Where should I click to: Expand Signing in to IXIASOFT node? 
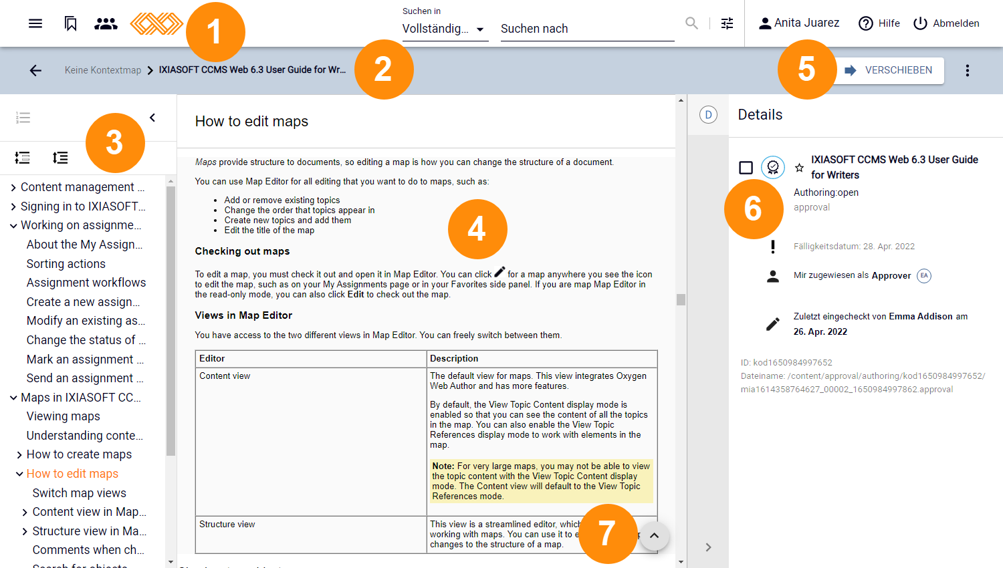point(13,206)
